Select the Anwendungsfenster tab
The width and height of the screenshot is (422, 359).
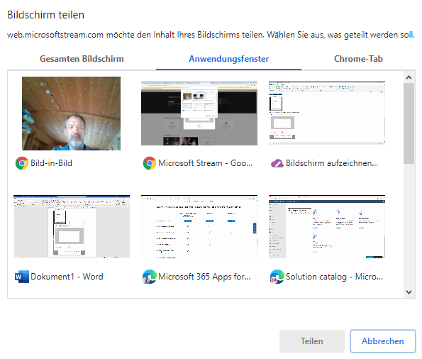[x=229, y=59]
